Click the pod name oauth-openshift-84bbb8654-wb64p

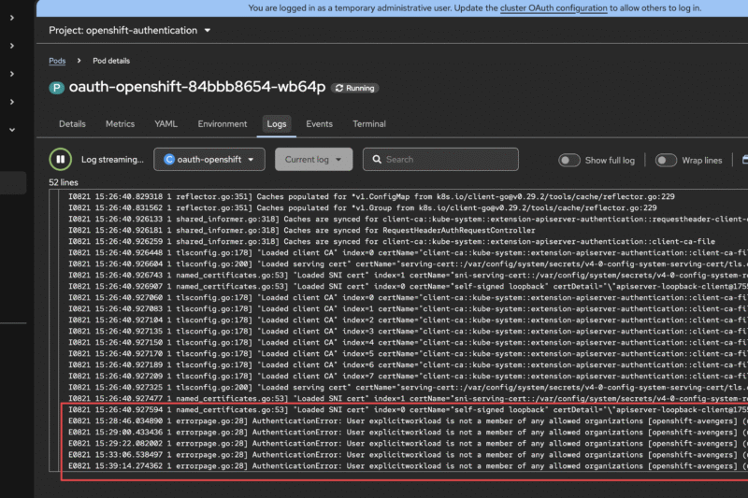[x=197, y=87]
